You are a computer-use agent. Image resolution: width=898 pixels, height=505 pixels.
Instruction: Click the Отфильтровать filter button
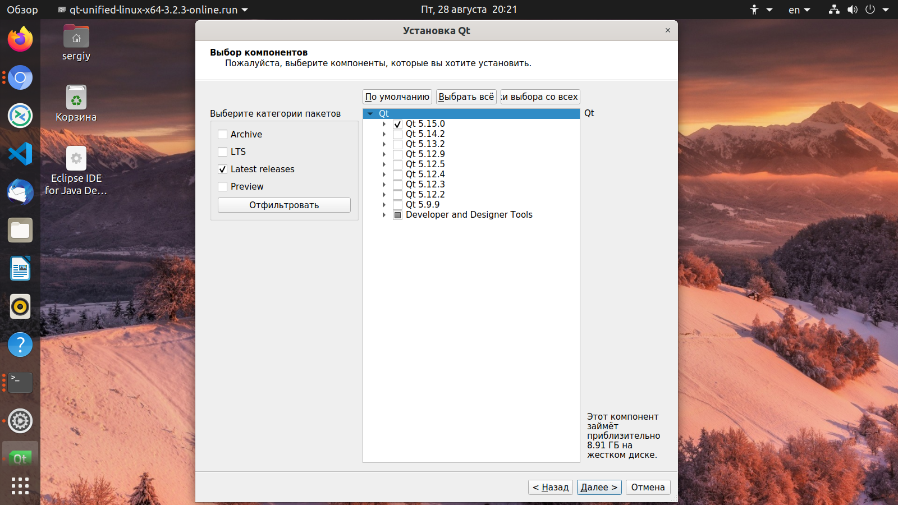pos(284,205)
